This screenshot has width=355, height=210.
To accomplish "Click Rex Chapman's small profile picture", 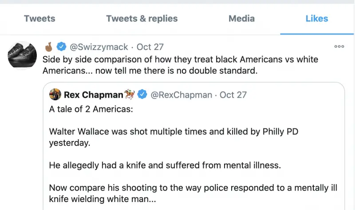I will click(x=55, y=95).
